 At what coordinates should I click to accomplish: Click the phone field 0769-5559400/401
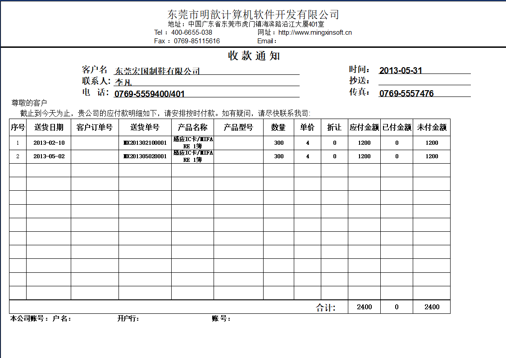pos(150,94)
